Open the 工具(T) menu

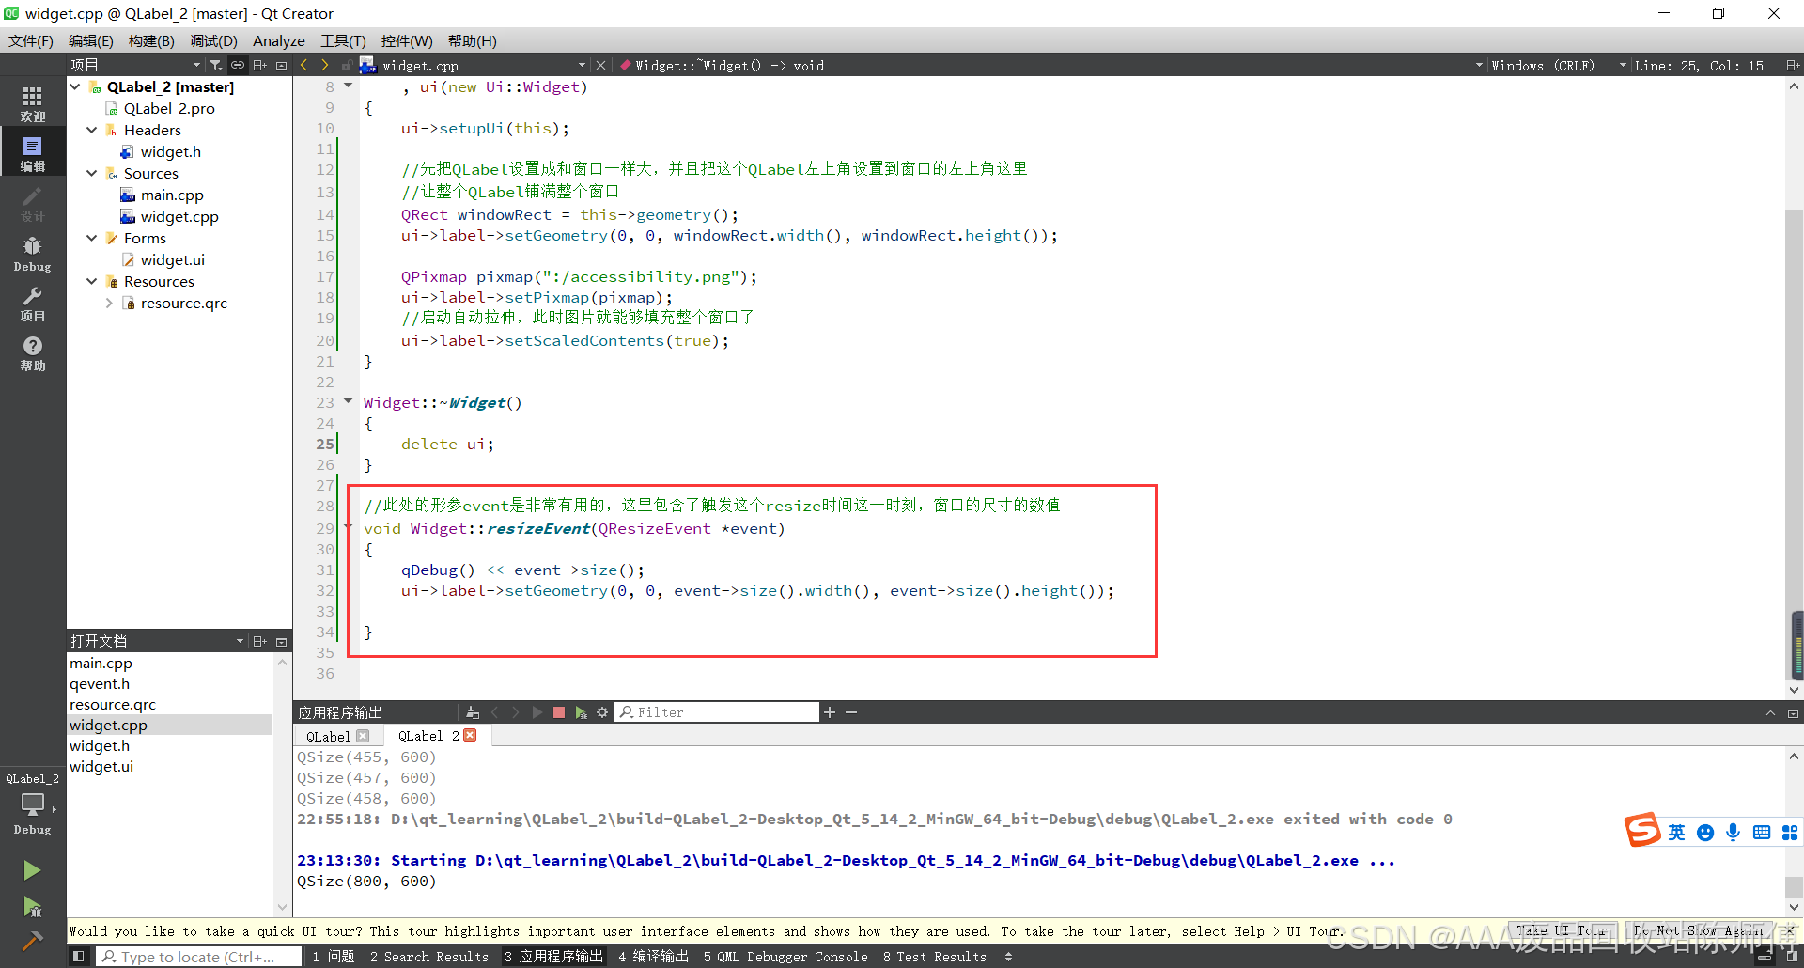coord(343,40)
